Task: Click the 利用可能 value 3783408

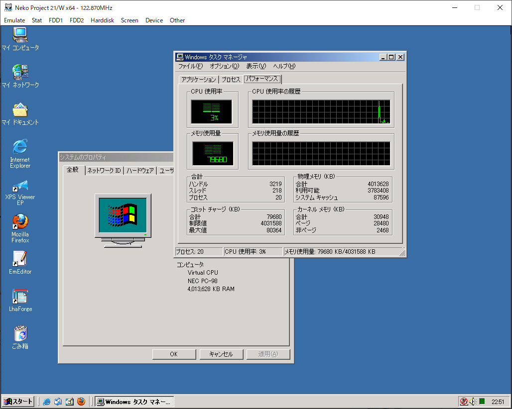Action: coord(378,191)
